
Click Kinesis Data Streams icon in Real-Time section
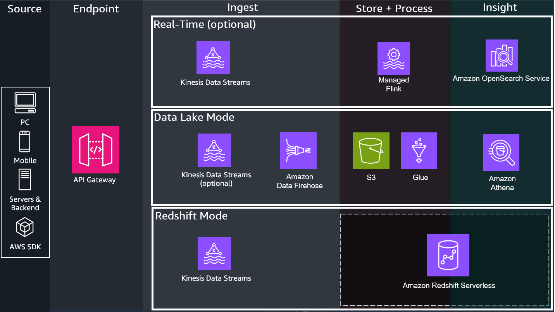tap(213, 58)
